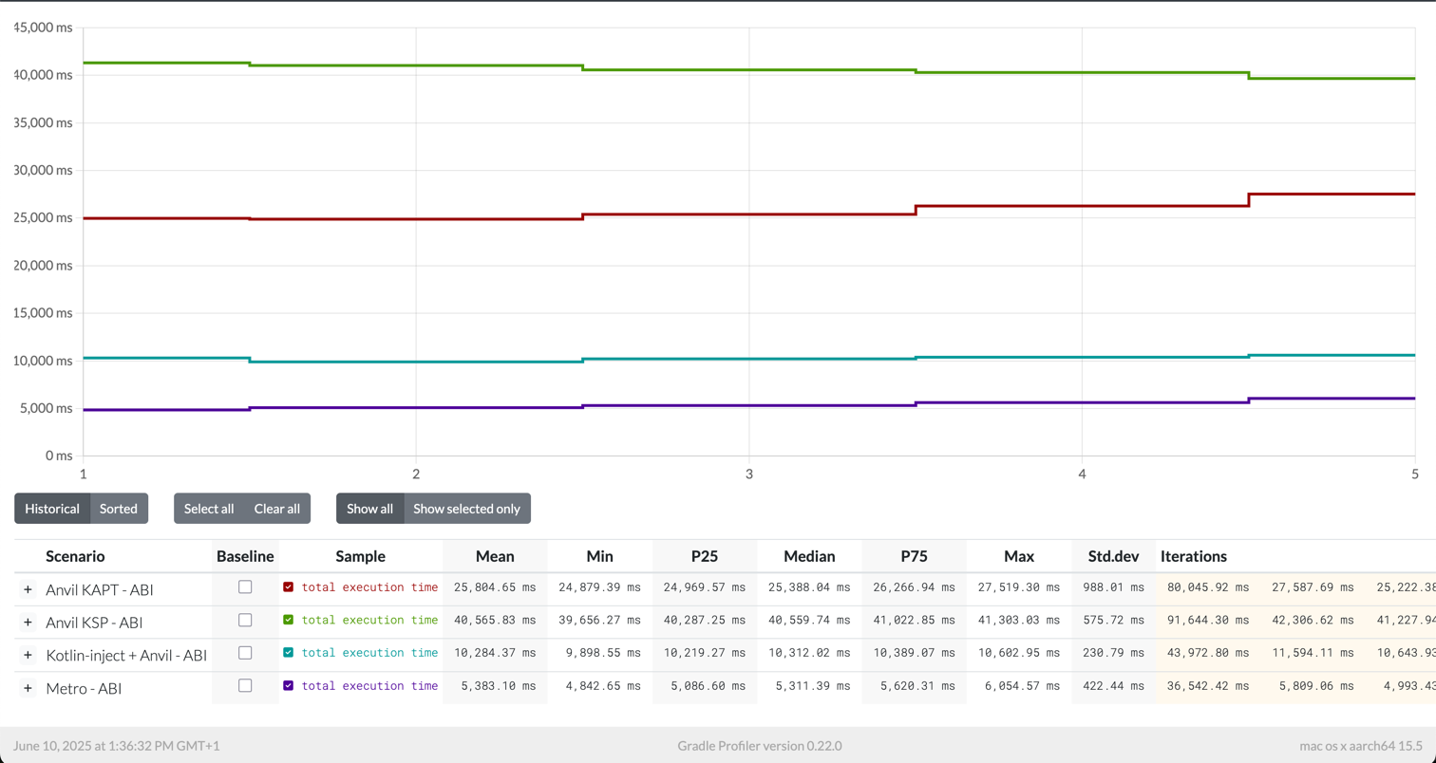Check Kotlin-inject + Anvil baseline box
This screenshot has height=763, width=1436.
(x=245, y=653)
